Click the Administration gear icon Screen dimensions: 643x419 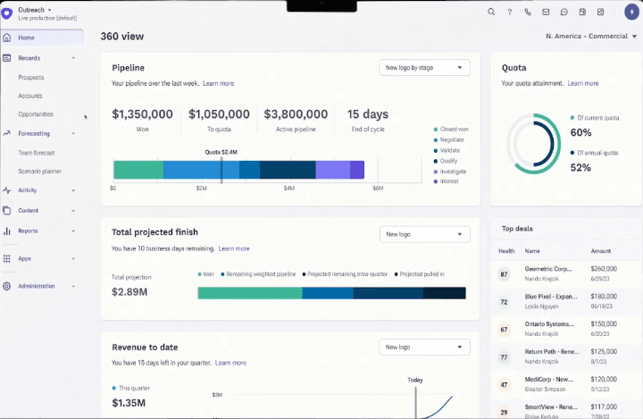(6, 286)
